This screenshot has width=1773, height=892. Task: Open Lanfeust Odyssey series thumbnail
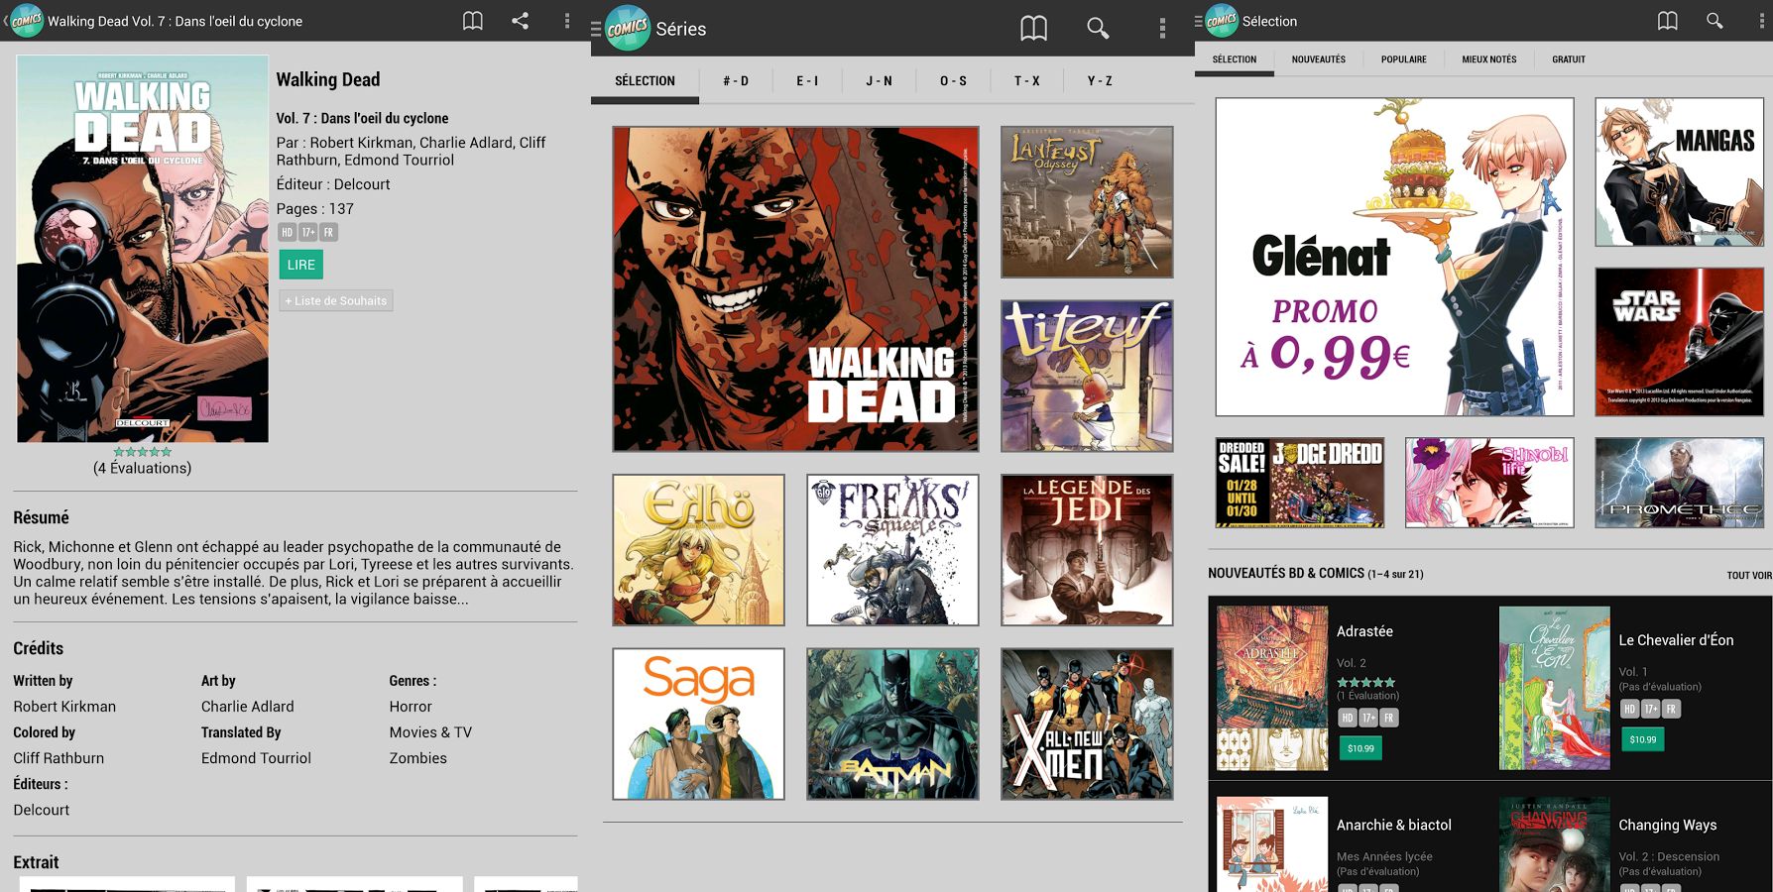click(1087, 201)
